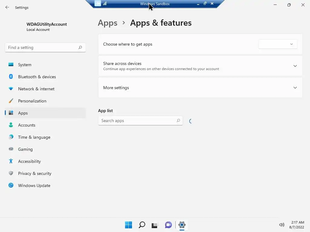Click the Accessibility figure icon
This screenshot has height=232, width=310.
point(11,161)
